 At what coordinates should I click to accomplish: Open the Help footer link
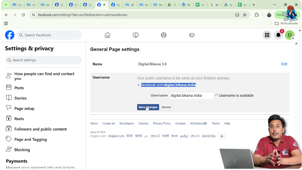(227, 123)
